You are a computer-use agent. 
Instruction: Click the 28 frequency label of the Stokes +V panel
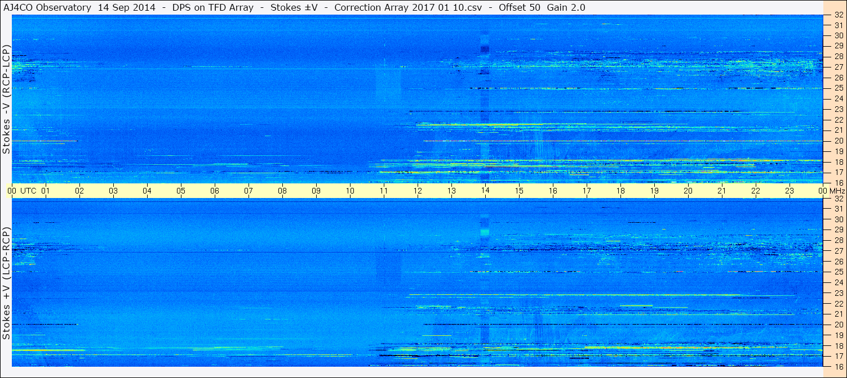click(x=839, y=240)
